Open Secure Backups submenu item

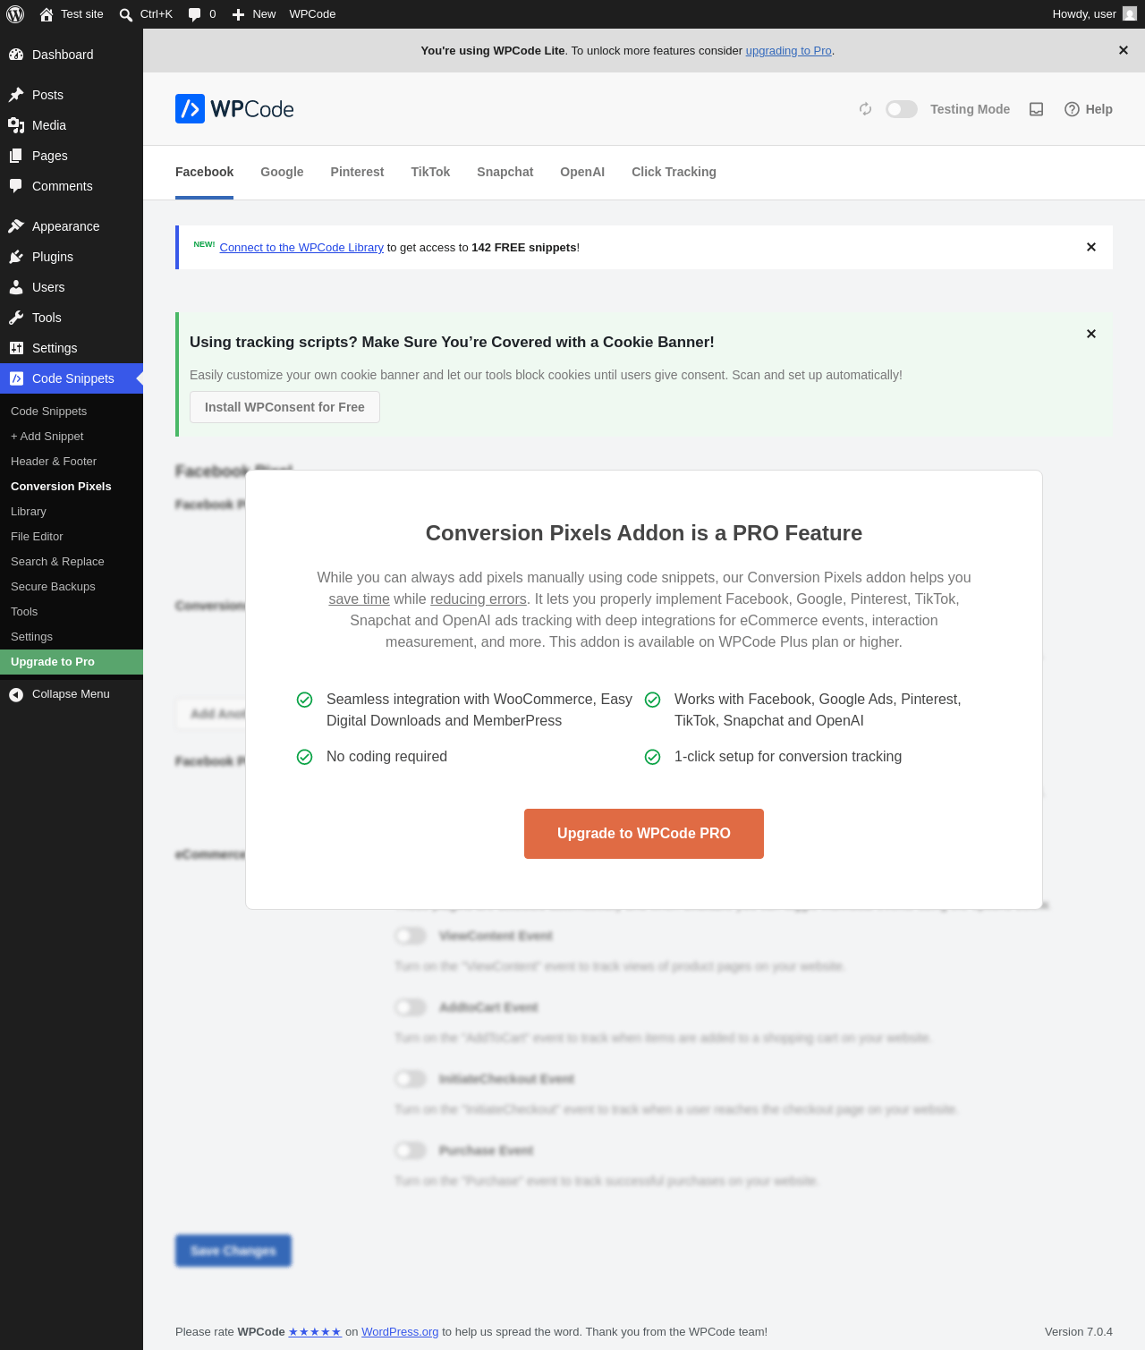[72, 587]
